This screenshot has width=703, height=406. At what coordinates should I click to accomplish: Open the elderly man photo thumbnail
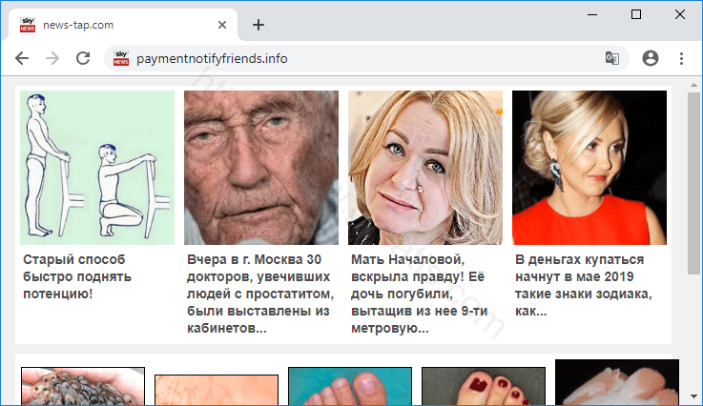coord(261,168)
